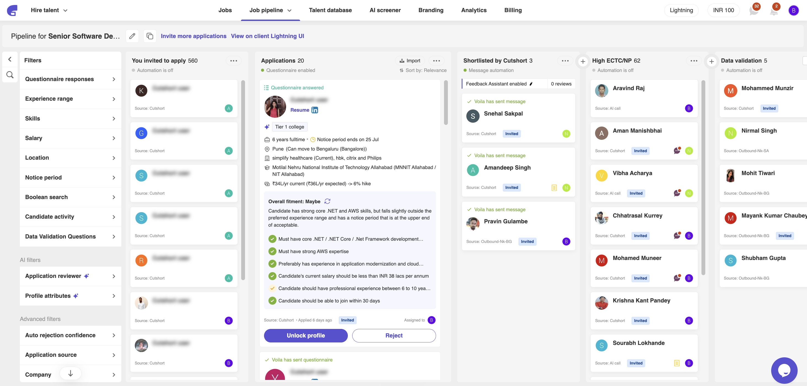The width and height of the screenshot is (807, 386).
Task: Click the Applications column scrollbar
Action: [x=446, y=103]
